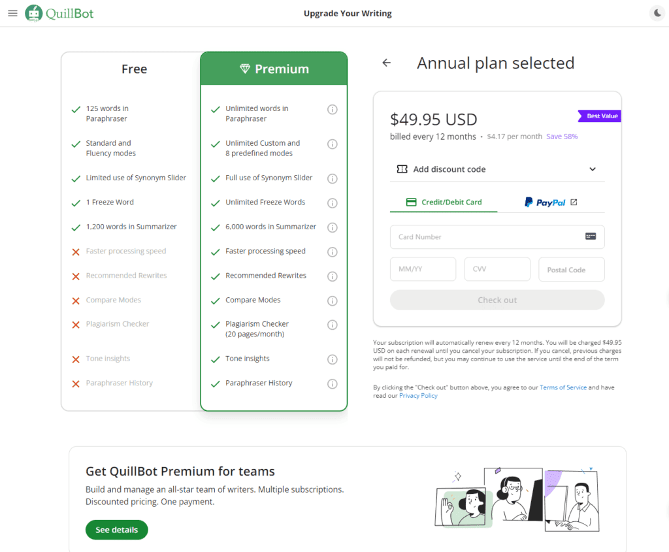Click the back arrow near Annual plan selected
Image resolution: width=669 pixels, height=552 pixels.
(x=386, y=63)
